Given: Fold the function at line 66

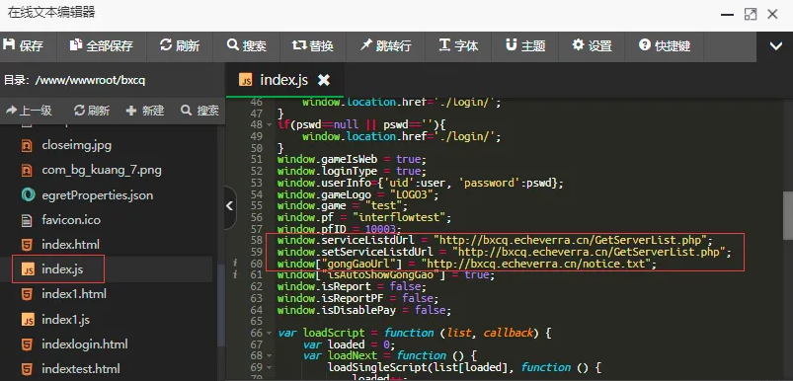Looking at the screenshot, I should point(269,333).
